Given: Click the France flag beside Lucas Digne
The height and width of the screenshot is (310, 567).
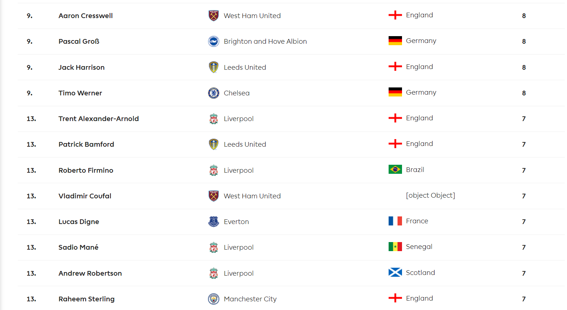Looking at the screenshot, I should 395,221.
